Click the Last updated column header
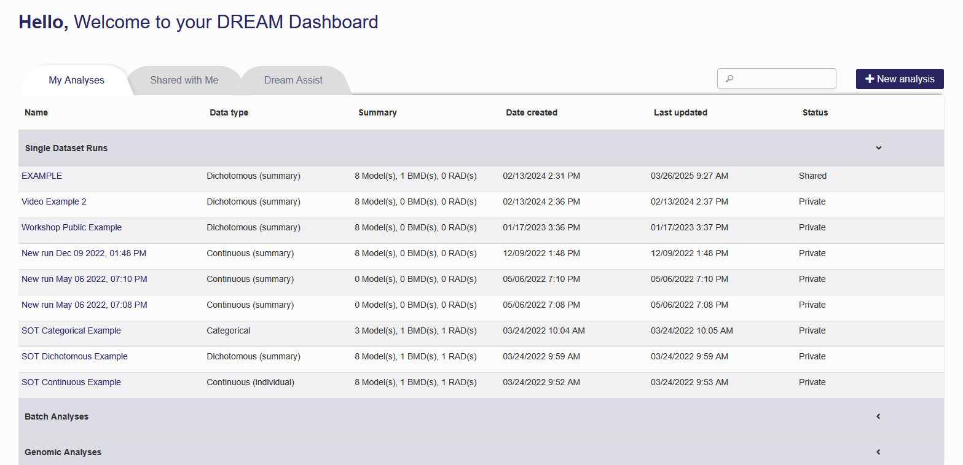This screenshot has width=963, height=465. 680,112
